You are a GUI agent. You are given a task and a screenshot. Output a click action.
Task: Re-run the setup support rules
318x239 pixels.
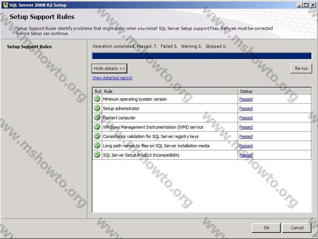pyautogui.click(x=301, y=69)
